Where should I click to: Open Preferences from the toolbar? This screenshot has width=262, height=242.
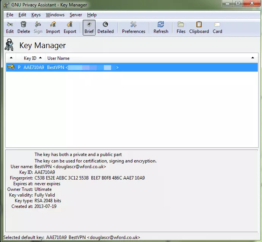pyautogui.click(x=133, y=27)
